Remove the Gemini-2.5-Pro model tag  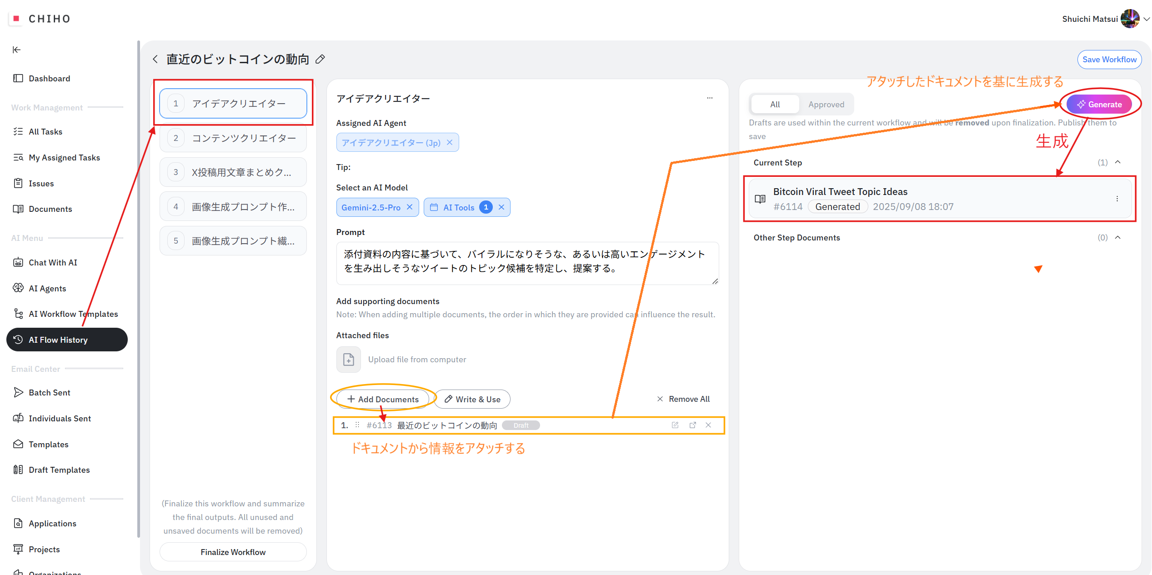coord(410,207)
